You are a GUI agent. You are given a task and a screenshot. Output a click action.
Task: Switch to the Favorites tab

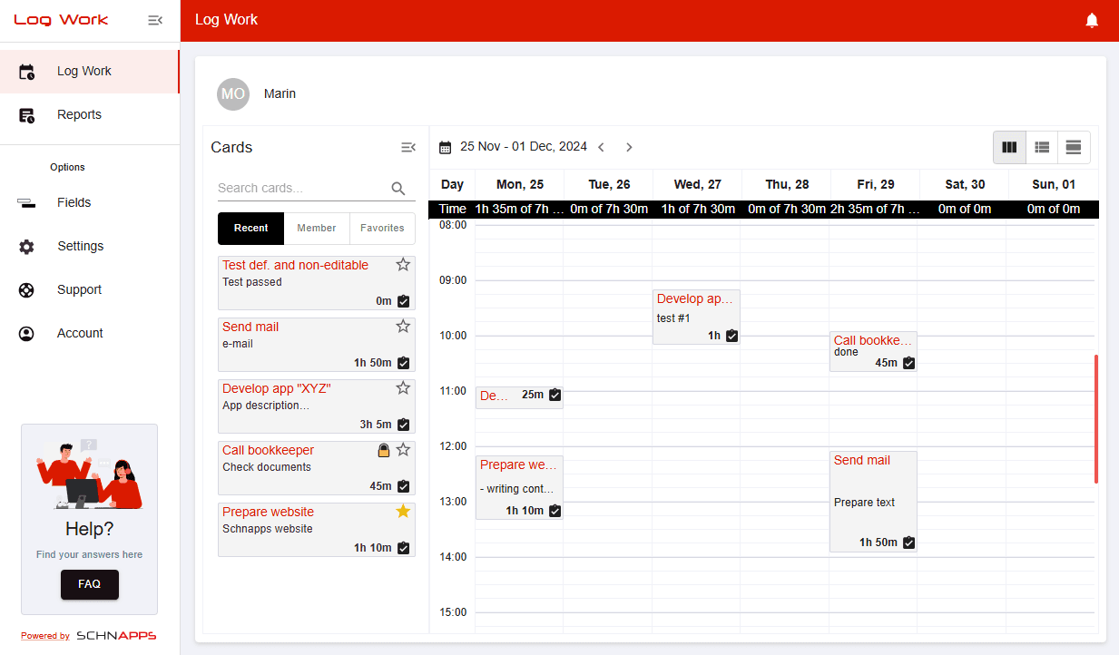click(x=381, y=228)
